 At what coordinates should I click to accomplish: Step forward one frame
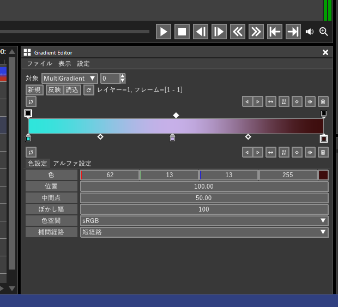219,32
